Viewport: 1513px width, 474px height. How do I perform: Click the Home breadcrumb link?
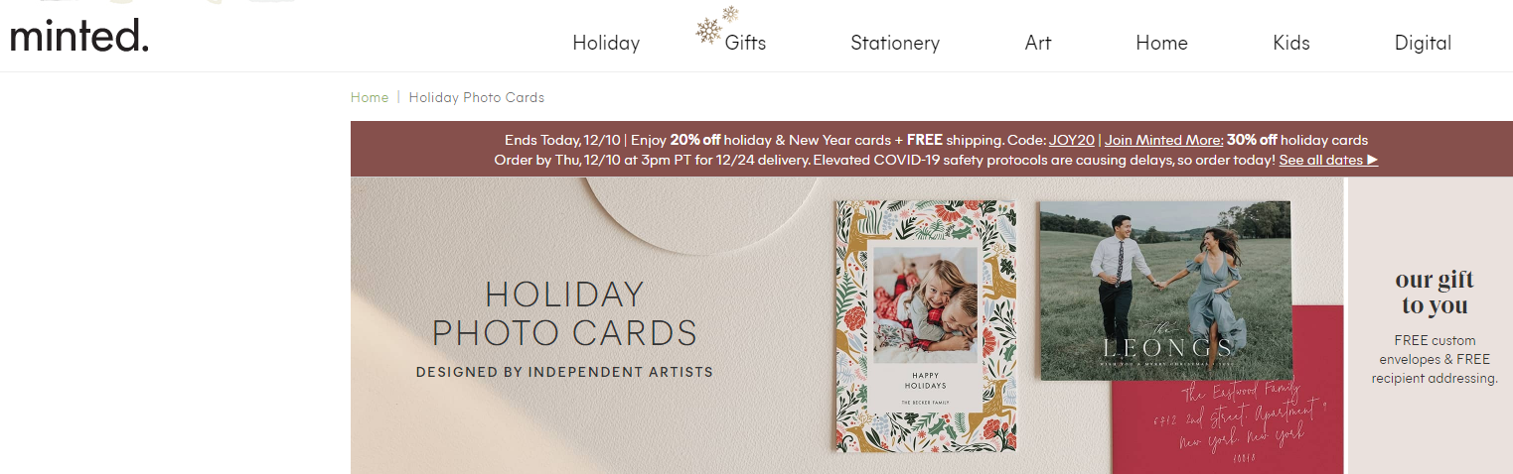(370, 97)
